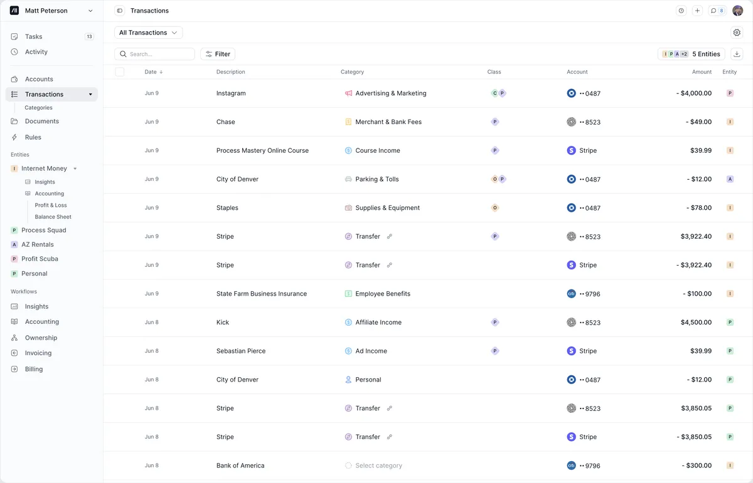Open the Filter button

coord(218,54)
